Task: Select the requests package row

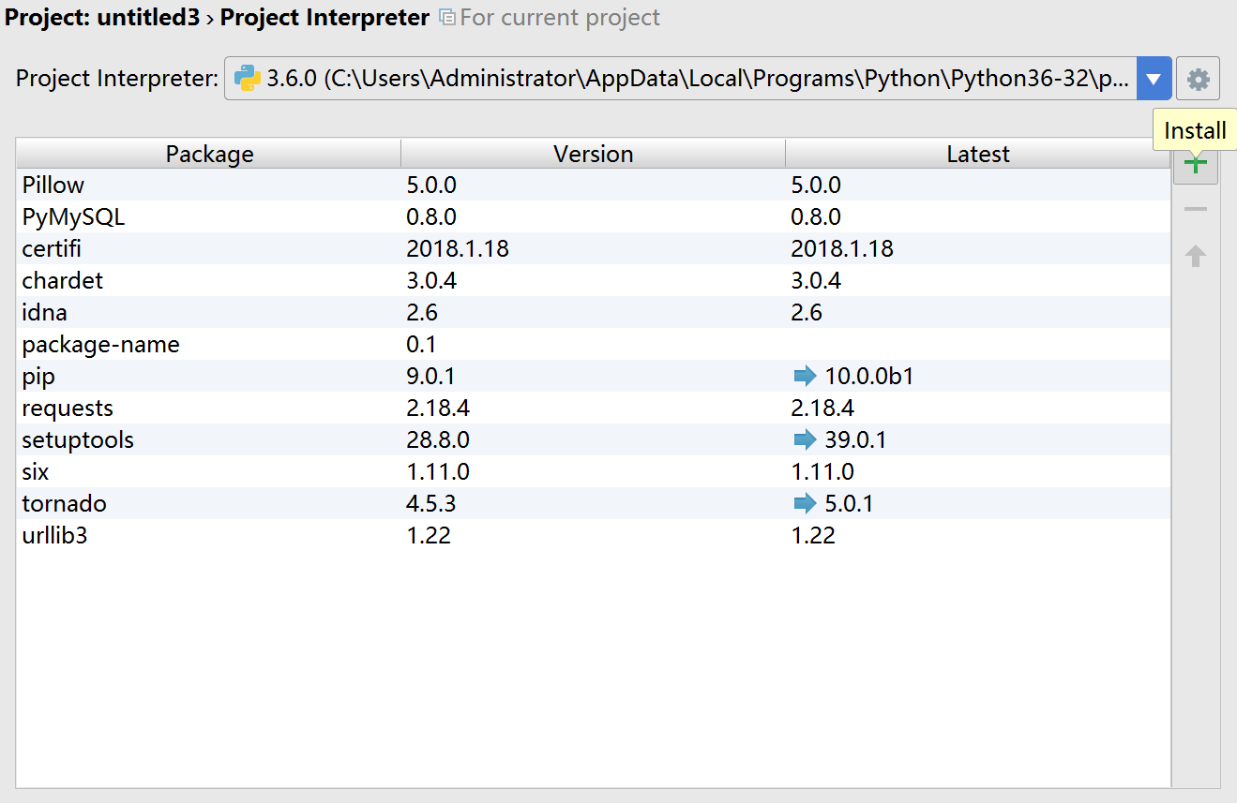Action: (594, 408)
